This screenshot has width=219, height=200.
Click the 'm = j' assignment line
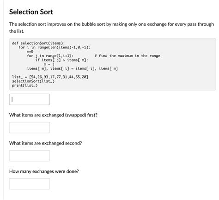tap(49, 64)
